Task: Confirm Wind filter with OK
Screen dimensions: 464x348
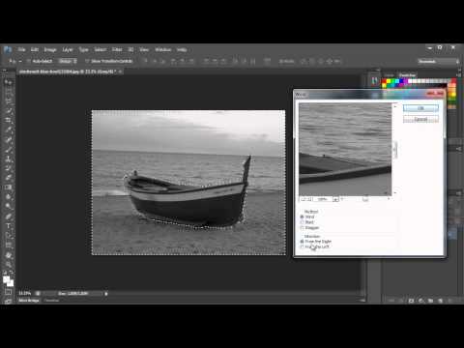Action: [420, 108]
